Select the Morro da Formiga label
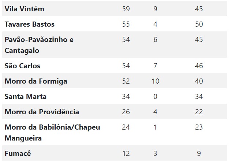The image size is (230, 165). pos(36,81)
